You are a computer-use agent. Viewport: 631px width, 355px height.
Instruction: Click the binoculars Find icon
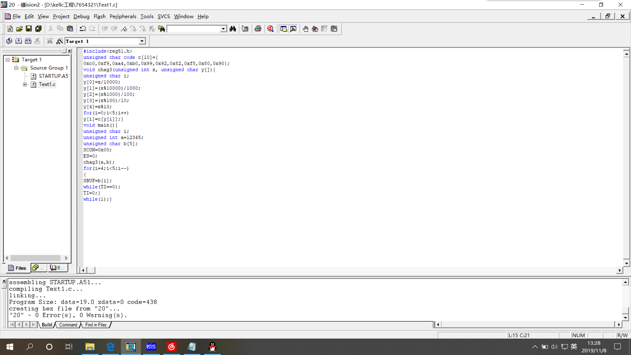point(233,29)
